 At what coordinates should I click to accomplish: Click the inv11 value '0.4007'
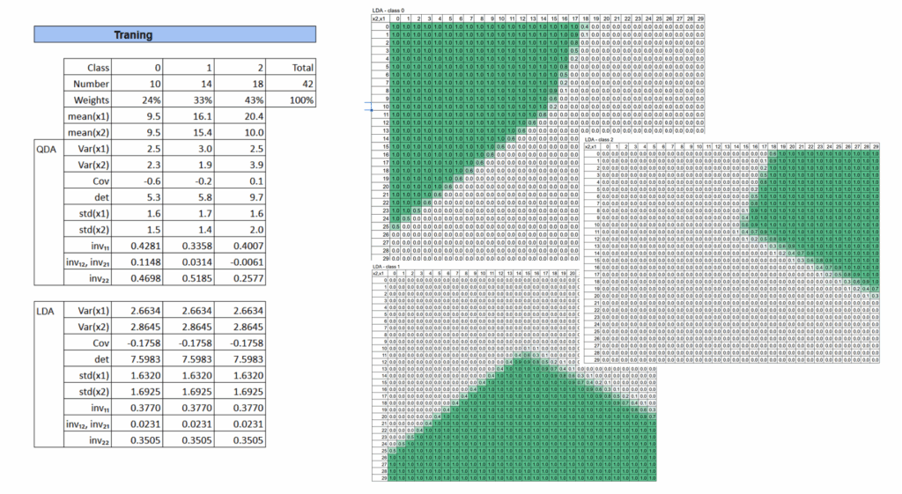(240, 246)
